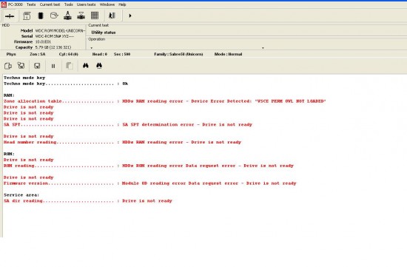Image resolution: width=407 pixels, height=267 pixels.
Task: Click the Firmware version error log line
Action: [x=150, y=183]
